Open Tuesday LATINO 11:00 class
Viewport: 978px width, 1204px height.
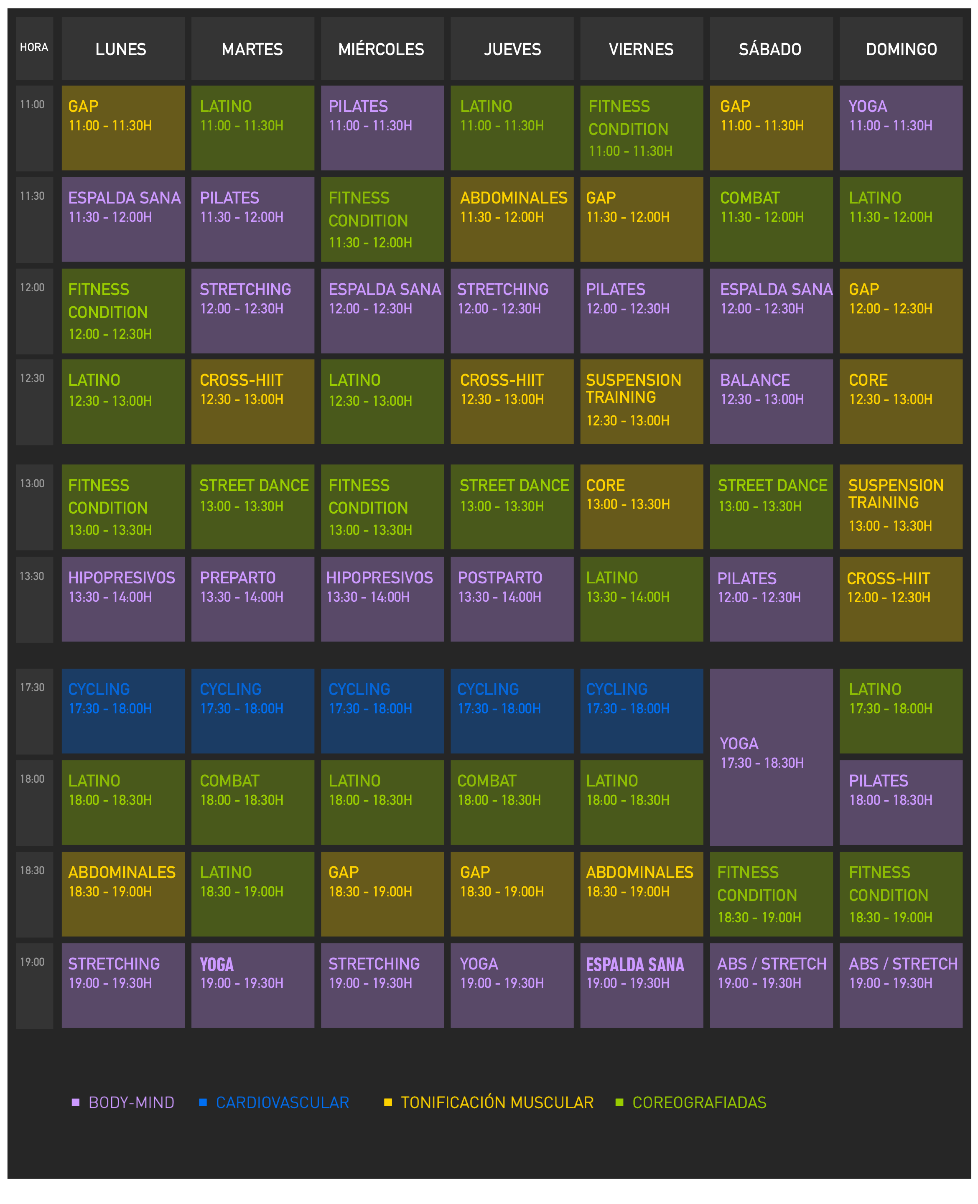[x=252, y=128]
